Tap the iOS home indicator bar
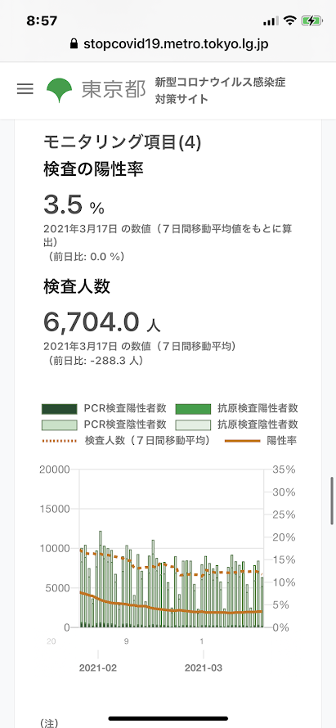This screenshot has width=336, height=728. [168, 718]
